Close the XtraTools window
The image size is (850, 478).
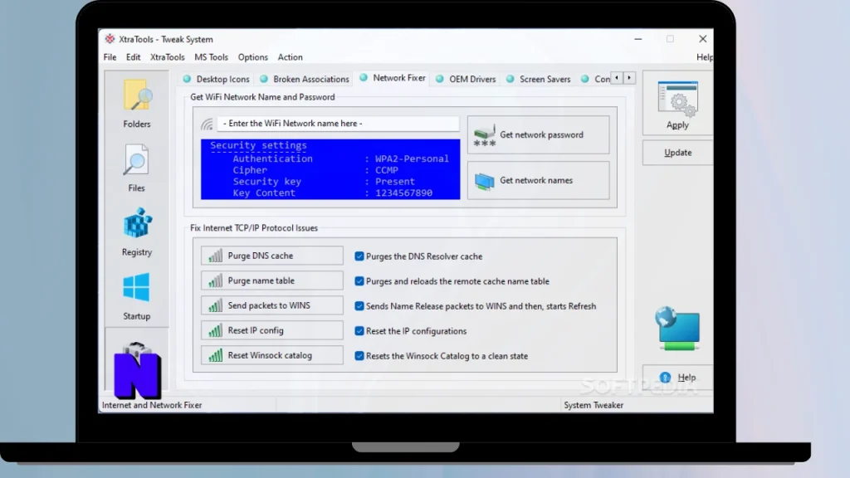click(702, 39)
